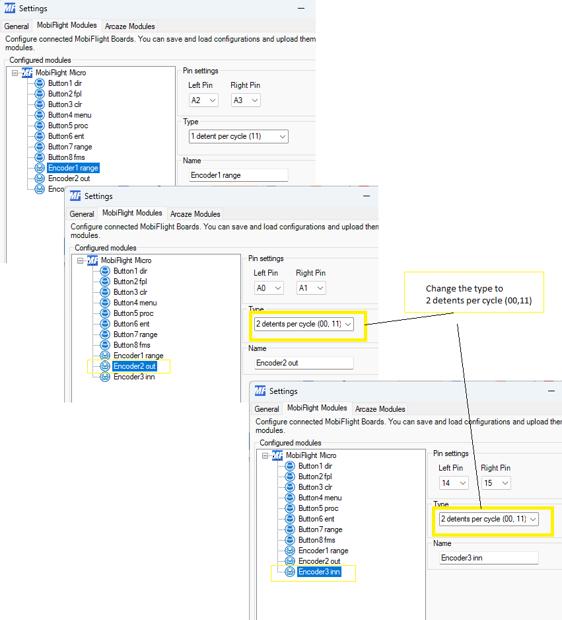Click the Name field containing Encoder1 range
The image size is (562, 620).
point(238,175)
